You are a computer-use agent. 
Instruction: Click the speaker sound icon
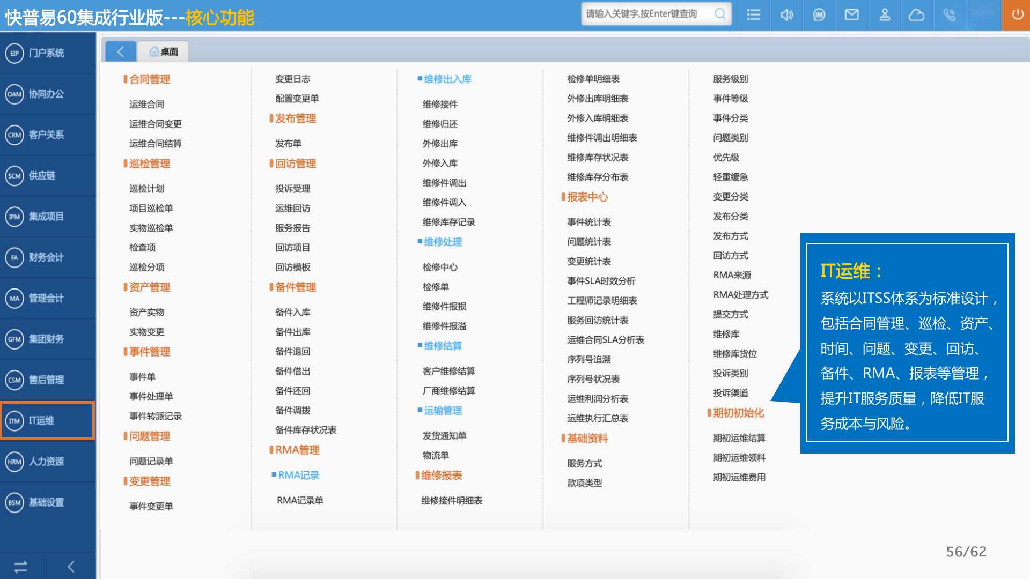click(786, 15)
